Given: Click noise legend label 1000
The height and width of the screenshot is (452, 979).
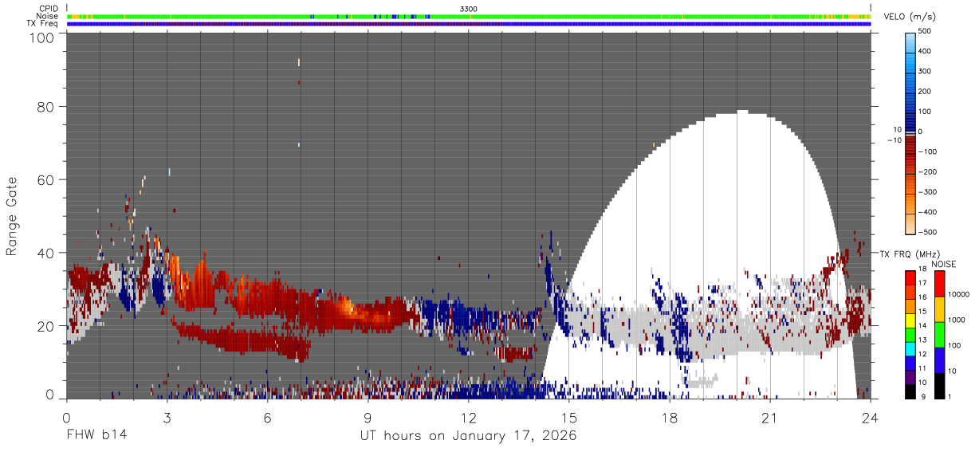Looking at the screenshot, I should [957, 320].
